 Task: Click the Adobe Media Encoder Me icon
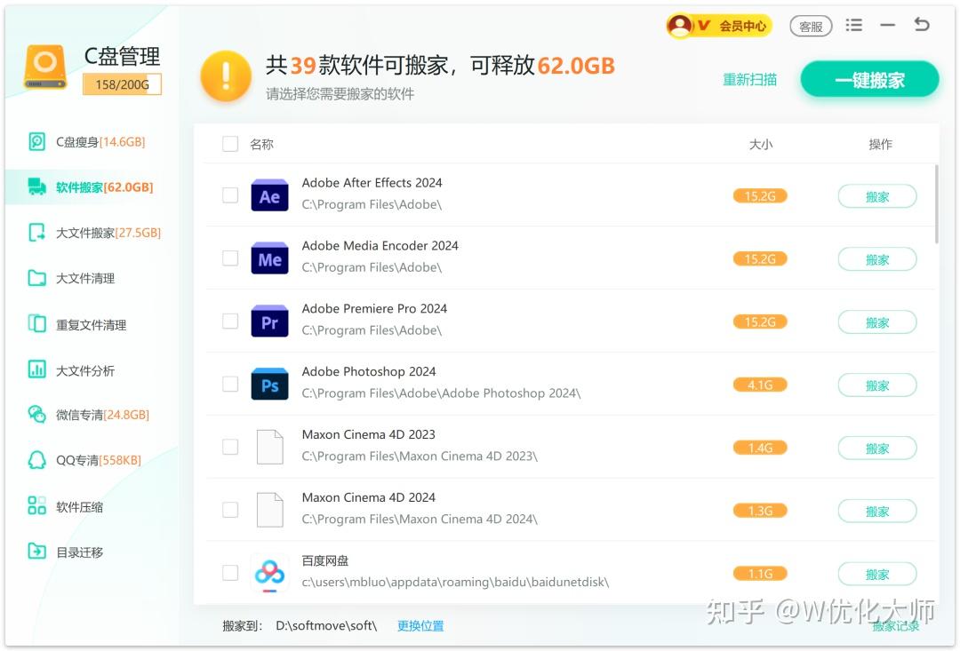point(269,258)
